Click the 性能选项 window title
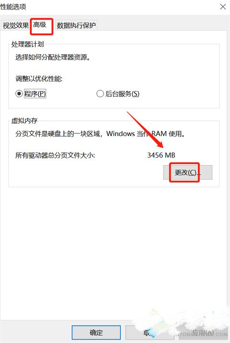Image resolution: width=230 pixels, height=343 pixels. click(13, 7)
